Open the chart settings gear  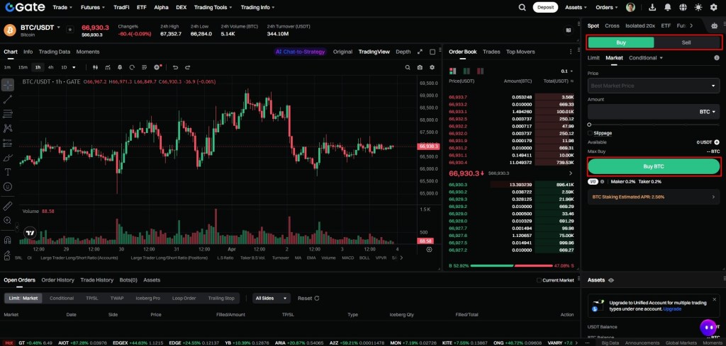(x=432, y=67)
